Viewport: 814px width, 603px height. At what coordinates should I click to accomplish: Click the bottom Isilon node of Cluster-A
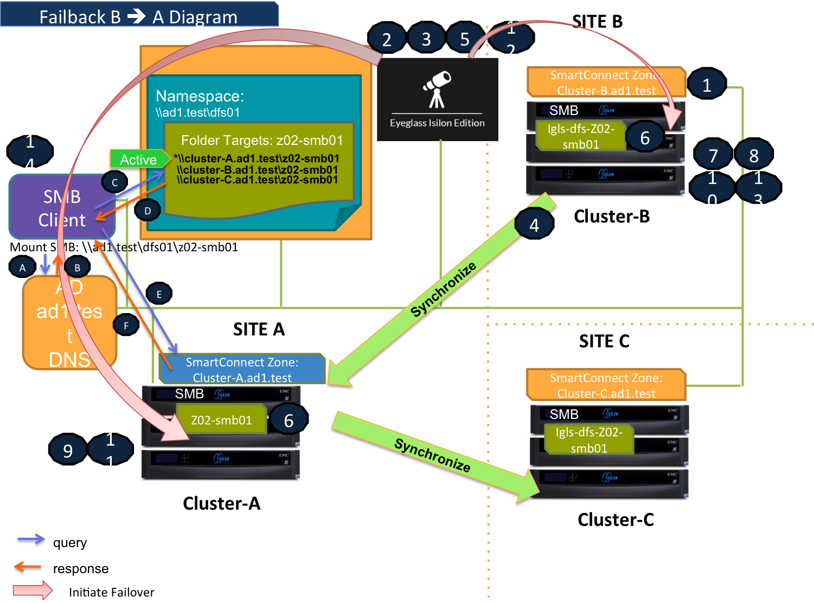221,465
